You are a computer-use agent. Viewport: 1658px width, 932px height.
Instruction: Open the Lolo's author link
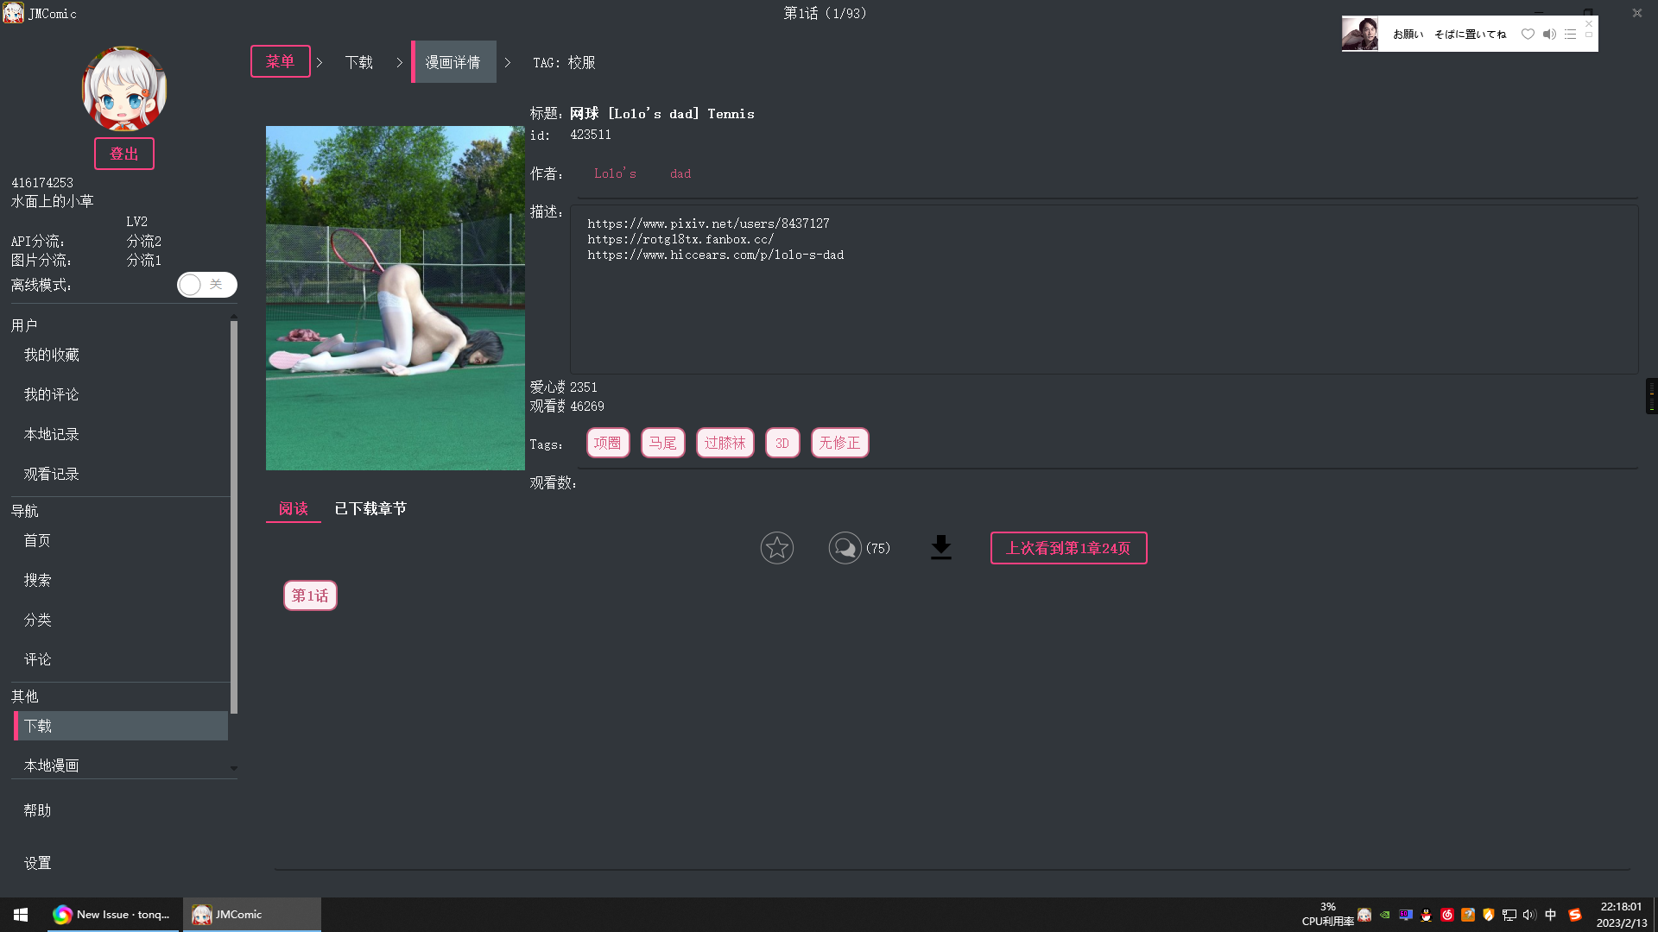[614, 173]
